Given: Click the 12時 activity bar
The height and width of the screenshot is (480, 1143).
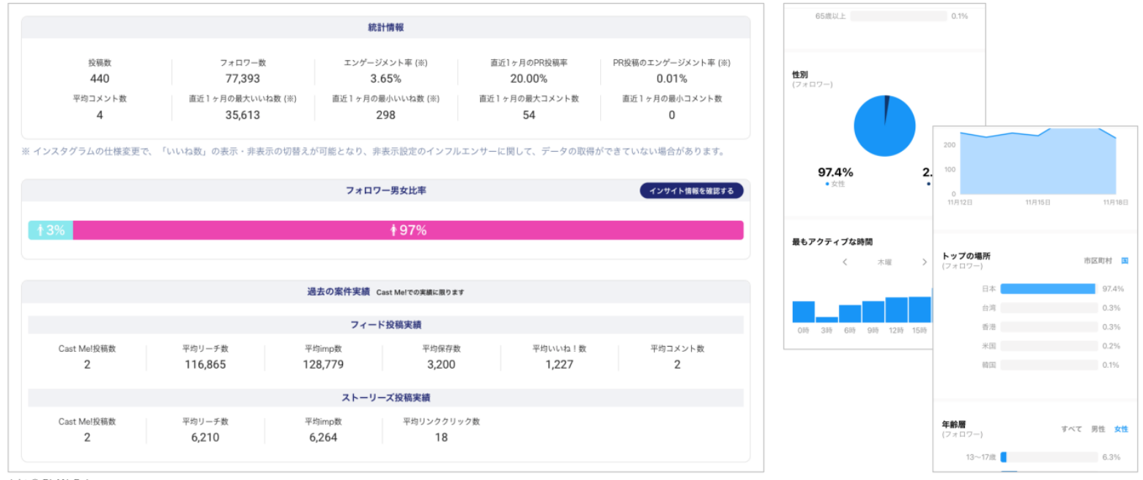Looking at the screenshot, I should point(896,310).
